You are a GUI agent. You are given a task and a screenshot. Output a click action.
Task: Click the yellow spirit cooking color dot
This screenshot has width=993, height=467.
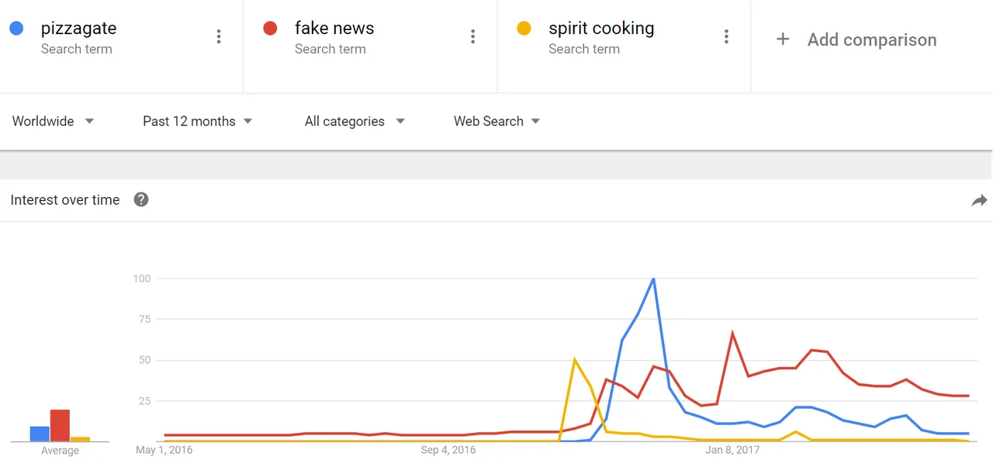click(524, 29)
